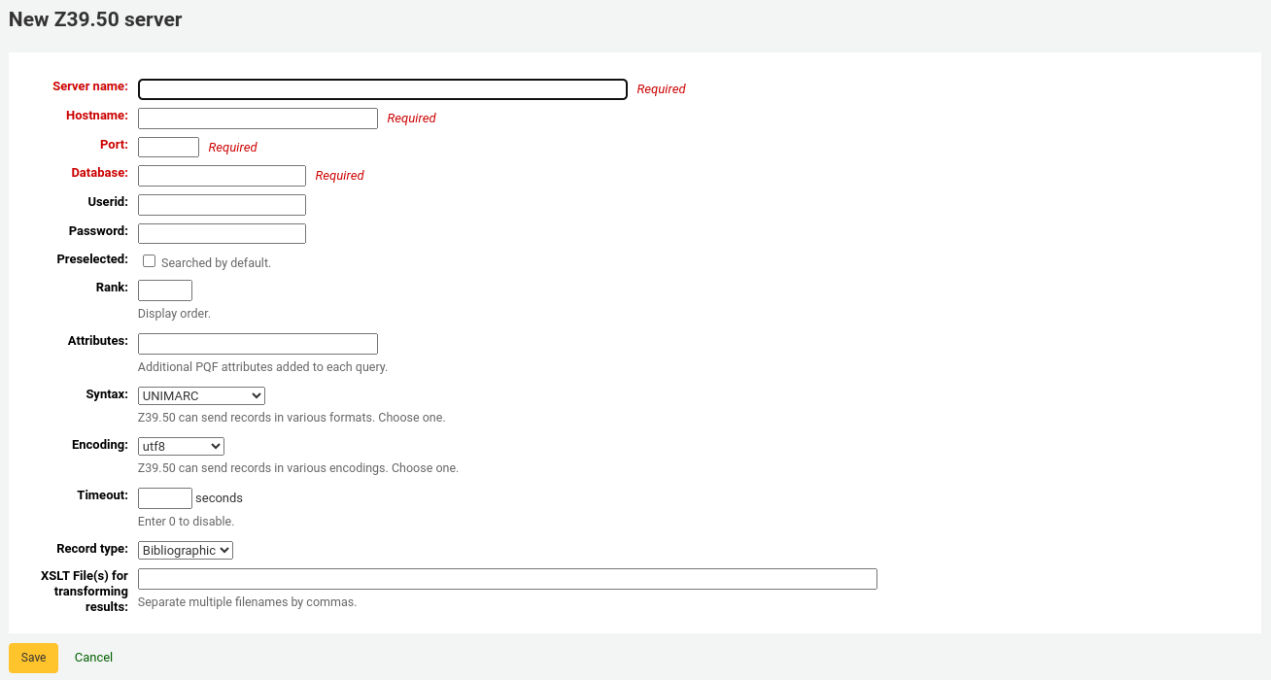The height and width of the screenshot is (680, 1271).
Task: Expand the Encoding dropdown set to utf8
Action: click(x=181, y=446)
